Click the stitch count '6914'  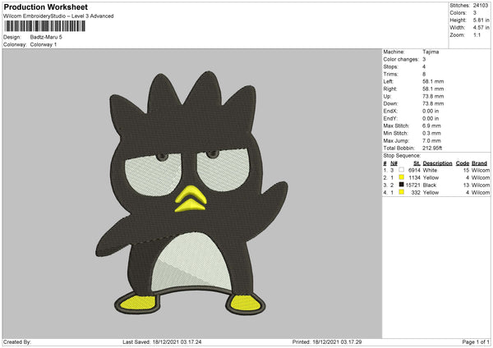[414, 170]
